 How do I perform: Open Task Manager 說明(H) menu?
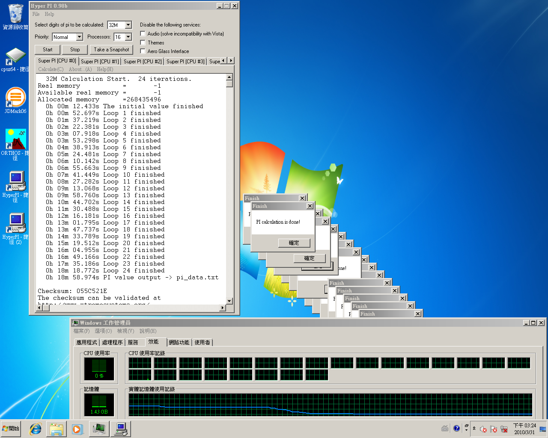coord(148,331)
